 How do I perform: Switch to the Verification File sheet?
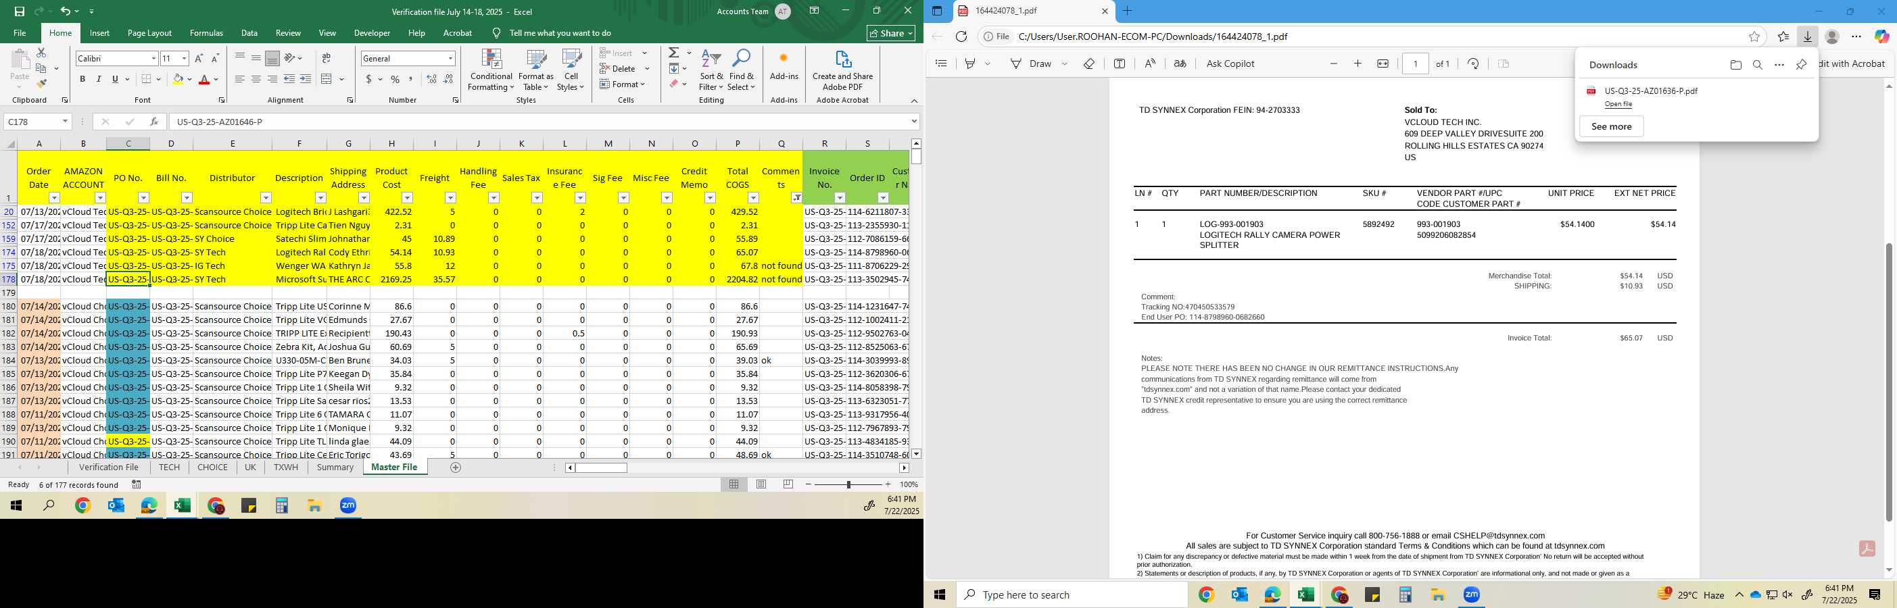[109, 467]
